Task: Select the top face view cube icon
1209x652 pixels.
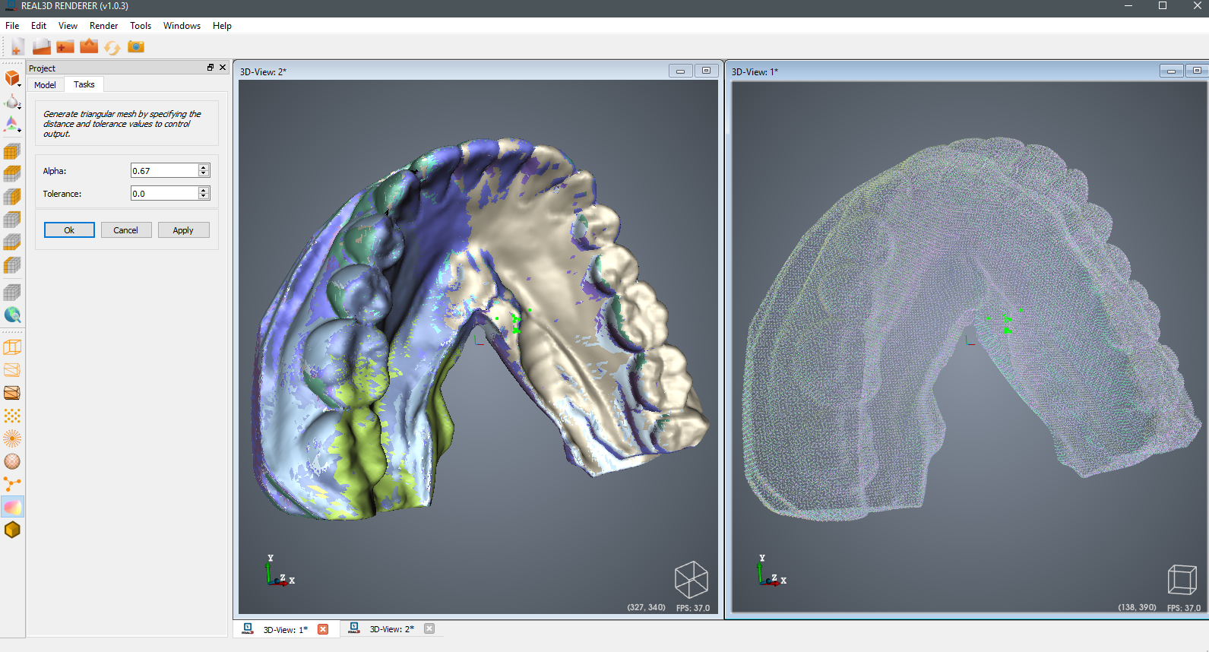Action: [12, 174]
